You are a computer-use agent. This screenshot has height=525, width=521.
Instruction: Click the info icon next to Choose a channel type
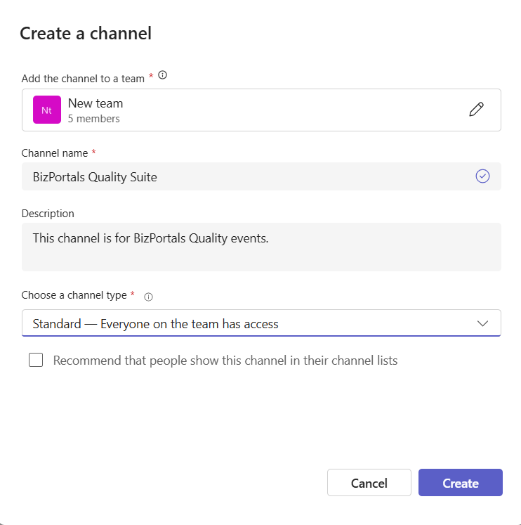[148, 297]
